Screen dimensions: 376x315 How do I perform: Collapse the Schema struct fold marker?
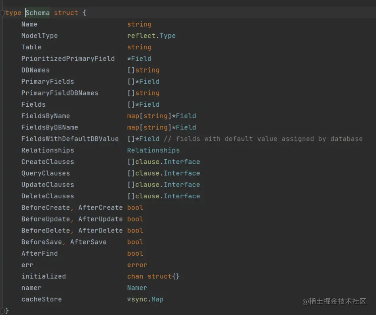pos(2,13)
